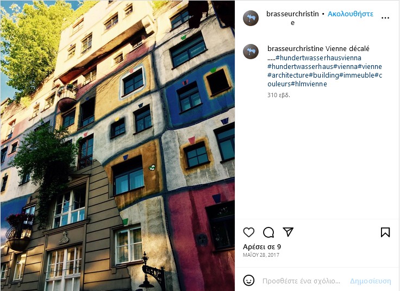Open the emoji picker smiley icon
The height and width of the screenshot is (291, 400).
[x=249, y=281]
